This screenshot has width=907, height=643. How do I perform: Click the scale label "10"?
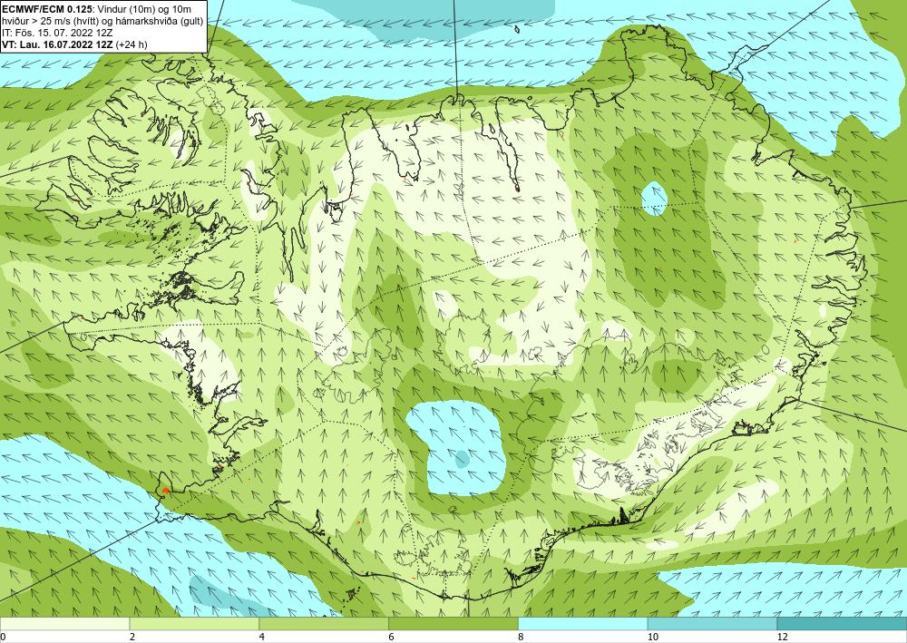(x=653, y=637)
